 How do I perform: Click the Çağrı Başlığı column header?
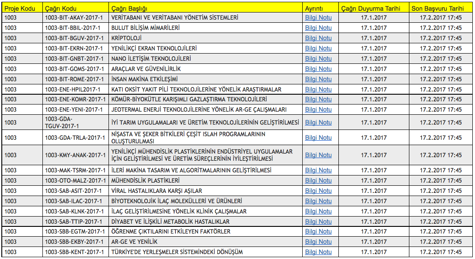[129, 8]
